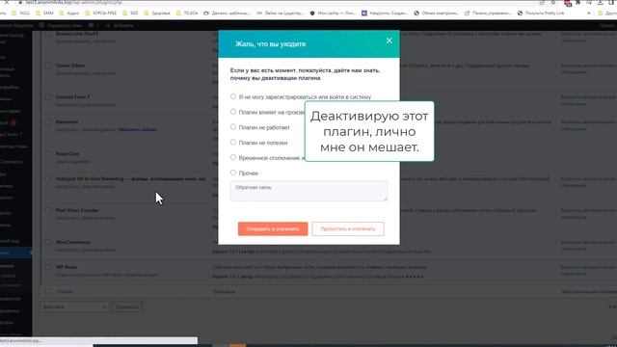Open the '+ Добавить' admin bar menu
The image size is (617, 347).
point(120,25)
